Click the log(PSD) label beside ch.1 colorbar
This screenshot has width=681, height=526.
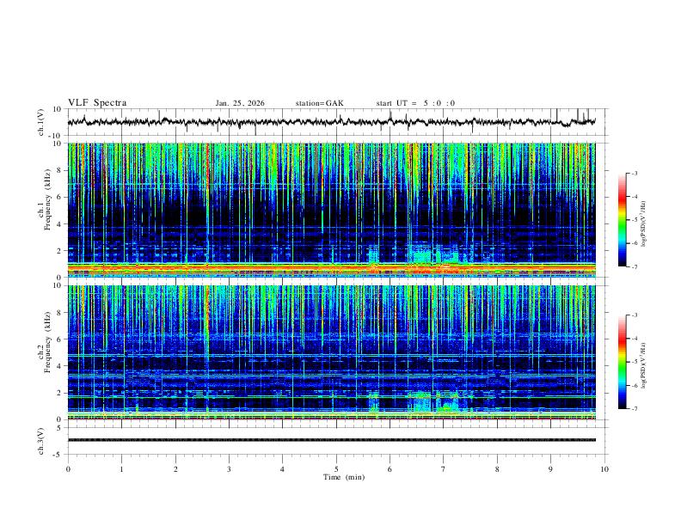(643, 224)
